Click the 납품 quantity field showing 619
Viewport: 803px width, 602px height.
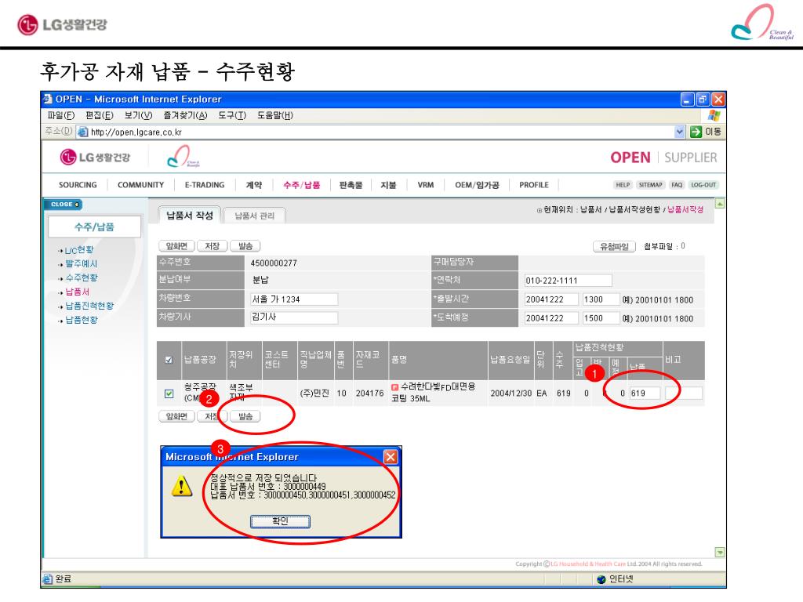click(645, 393)
